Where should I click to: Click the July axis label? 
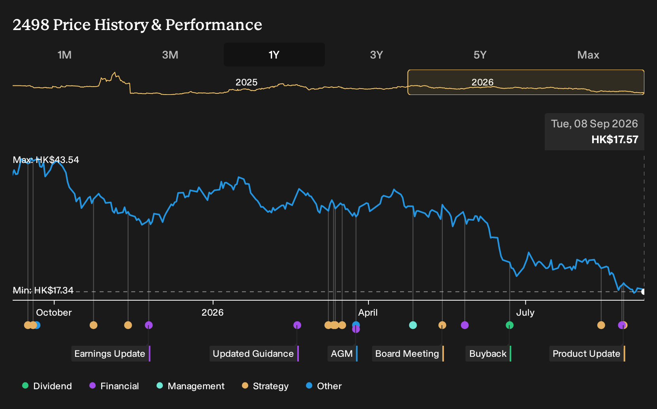tap(525, 312)
